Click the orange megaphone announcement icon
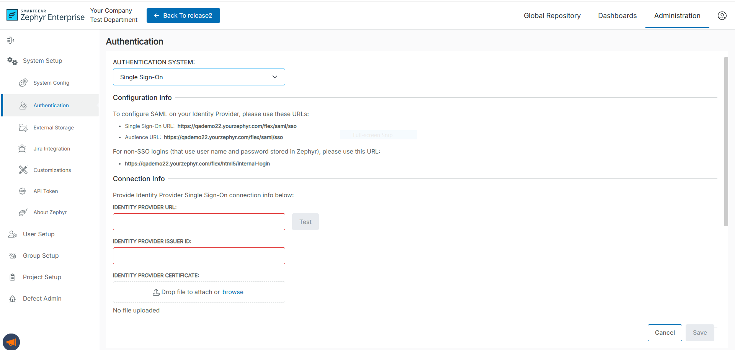Screen dimensions: 735x350 tap(11, 342)
